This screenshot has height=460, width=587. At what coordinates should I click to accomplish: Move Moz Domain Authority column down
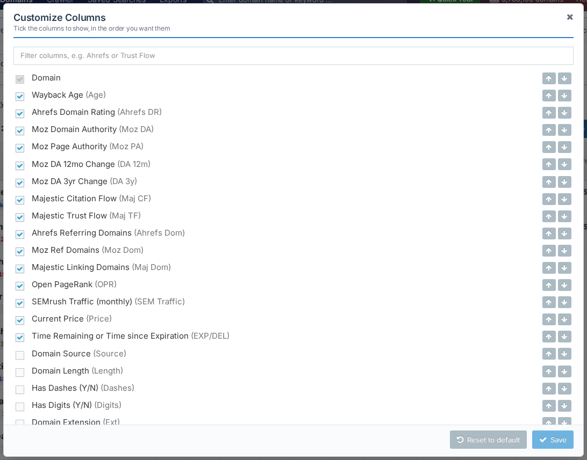tap(564, 130)
